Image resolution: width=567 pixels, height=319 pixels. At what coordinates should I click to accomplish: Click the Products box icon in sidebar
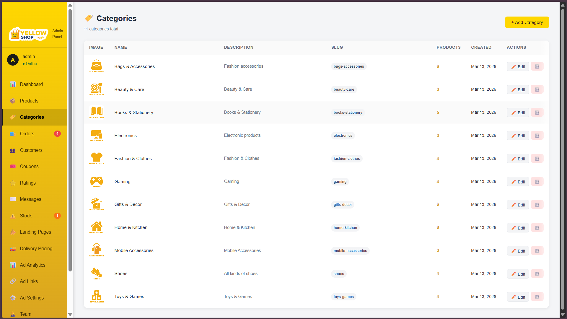(13, 101)
